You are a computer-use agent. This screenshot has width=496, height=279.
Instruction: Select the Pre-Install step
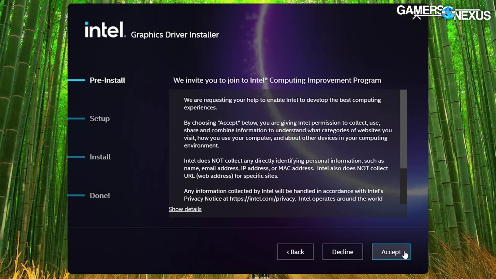pos(107,80)
